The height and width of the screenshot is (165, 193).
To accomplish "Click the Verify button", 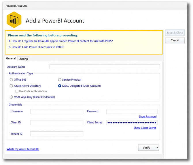I will pos(147,148).
